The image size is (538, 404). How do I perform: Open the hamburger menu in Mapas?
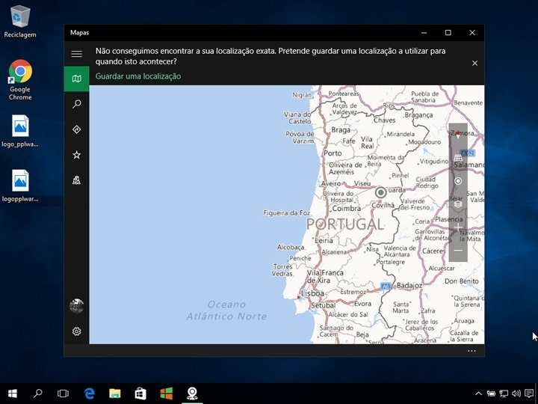[76, 54]
